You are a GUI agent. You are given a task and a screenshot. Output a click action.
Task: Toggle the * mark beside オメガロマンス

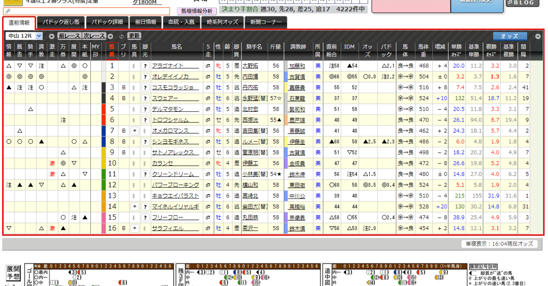[135, 131]
